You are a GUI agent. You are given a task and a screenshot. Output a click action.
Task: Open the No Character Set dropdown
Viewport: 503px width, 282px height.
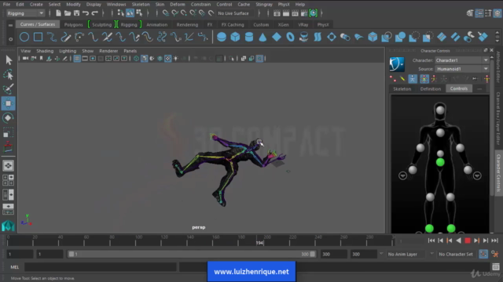click(x=456, y=254)
